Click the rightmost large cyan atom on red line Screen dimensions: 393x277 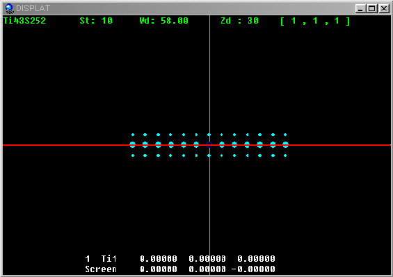[285, 144]
